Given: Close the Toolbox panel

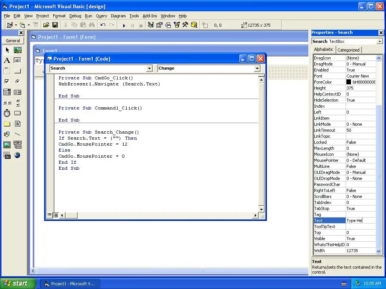Looking at the screenshot, I should click(21, 33).
